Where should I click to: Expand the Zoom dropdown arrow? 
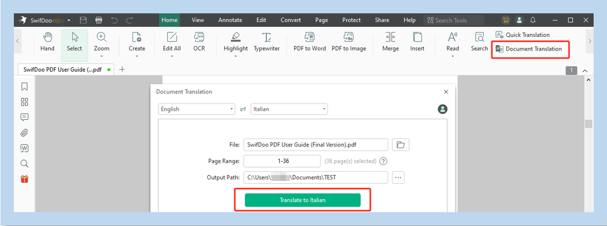(x=101, y=56)
